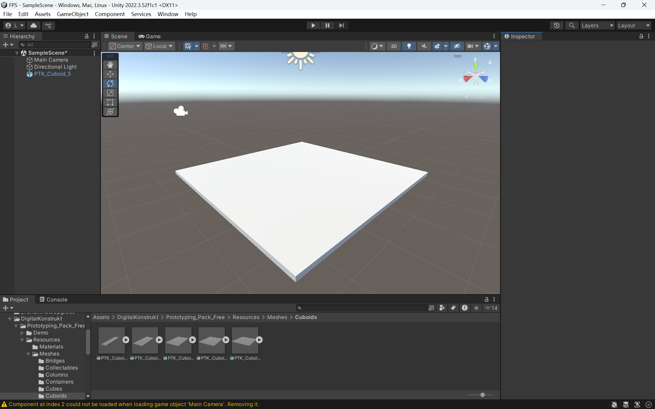Mute scene audio toggle
655x409 pixels.
click(424, 46)
